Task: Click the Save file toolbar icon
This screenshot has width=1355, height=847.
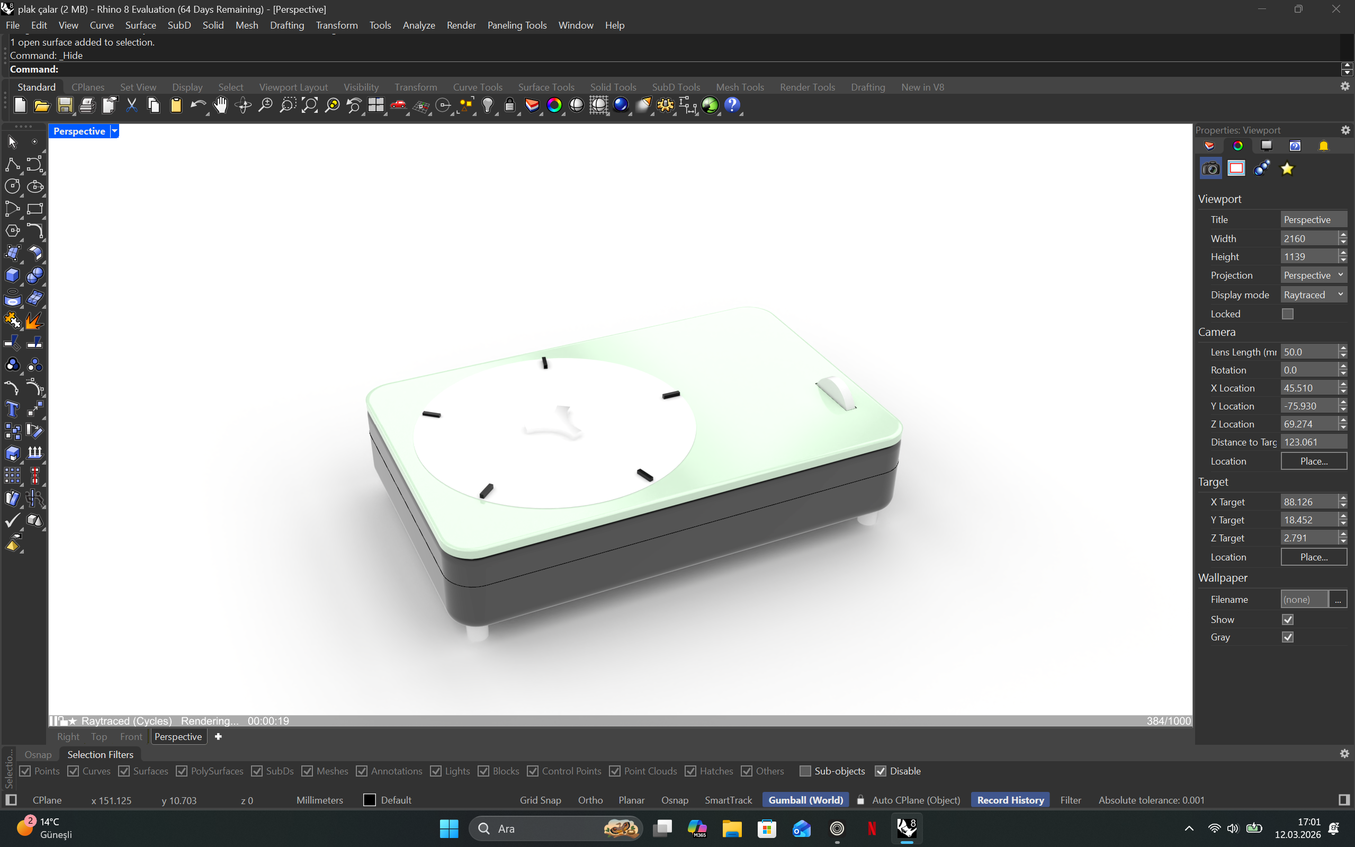Action: 65,105
